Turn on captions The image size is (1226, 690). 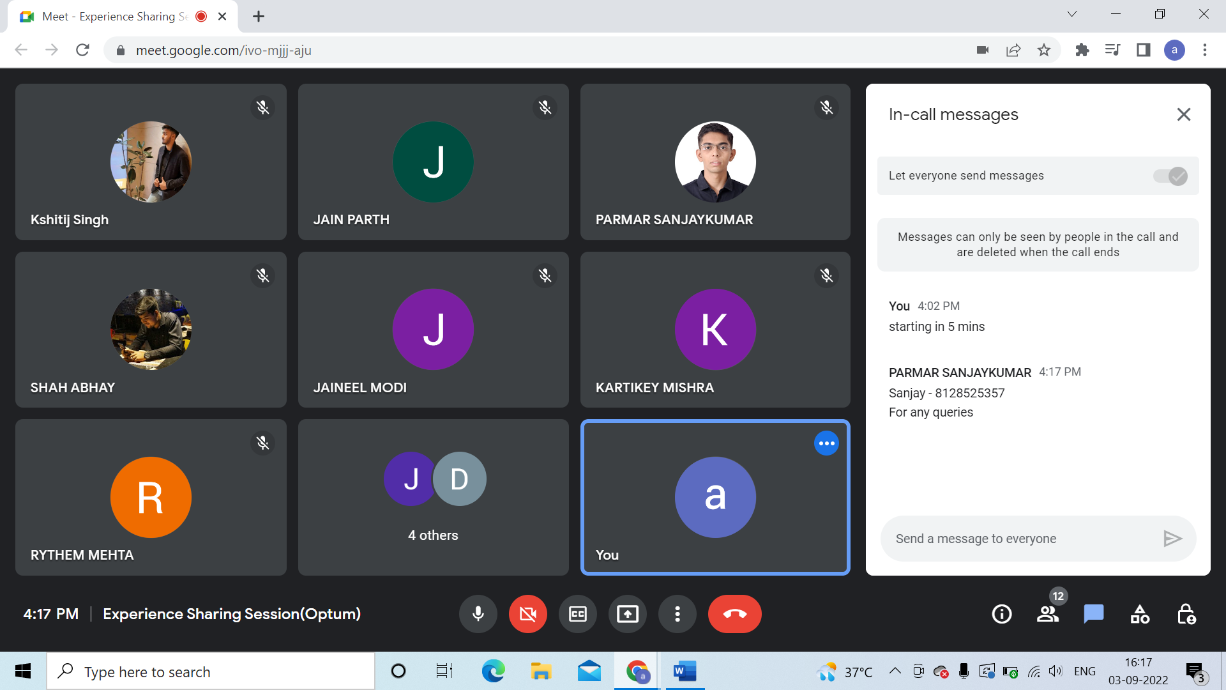pos(577,614)
